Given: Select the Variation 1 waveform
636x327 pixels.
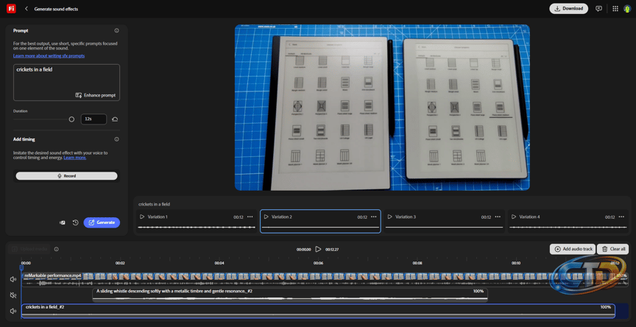Looking at the screenshot, I should (x=197, y=227).
